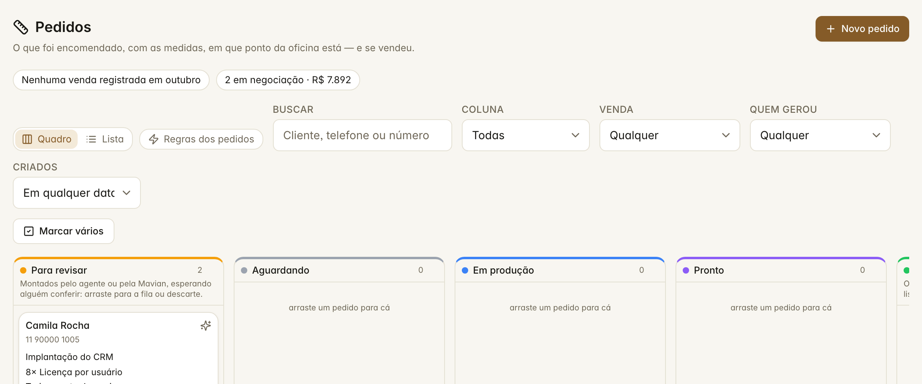Open Regras dos pedidos
Viewport: 922px width, 384px height.
(201, 139)
